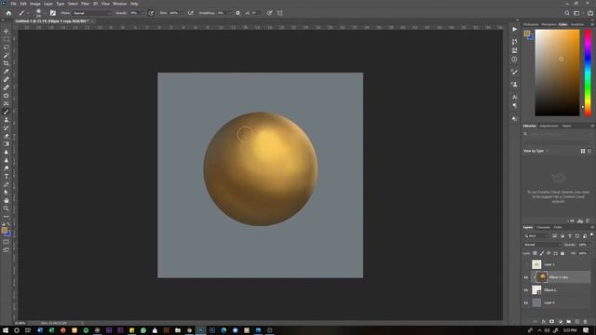Hide the Ellipse 1 copy layer
596x335 pixels.
(x=526, y=277)
